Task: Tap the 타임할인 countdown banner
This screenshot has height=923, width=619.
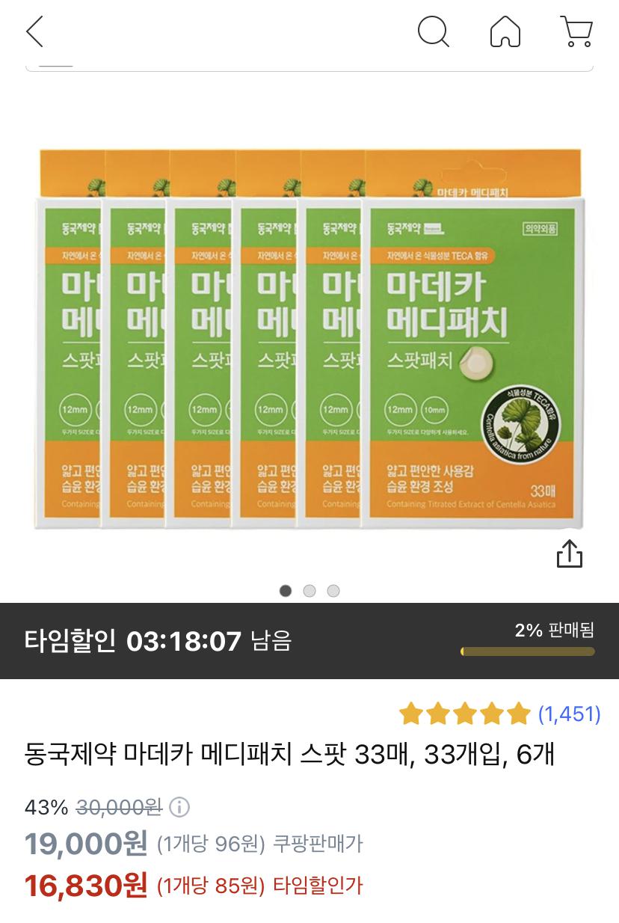Action: [x=309, y=641]
